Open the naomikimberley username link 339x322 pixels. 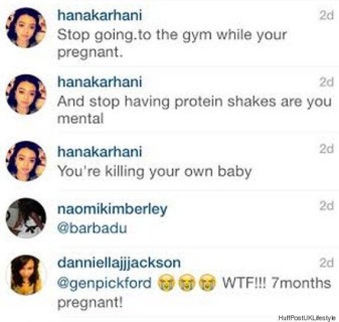coord(112,210)
